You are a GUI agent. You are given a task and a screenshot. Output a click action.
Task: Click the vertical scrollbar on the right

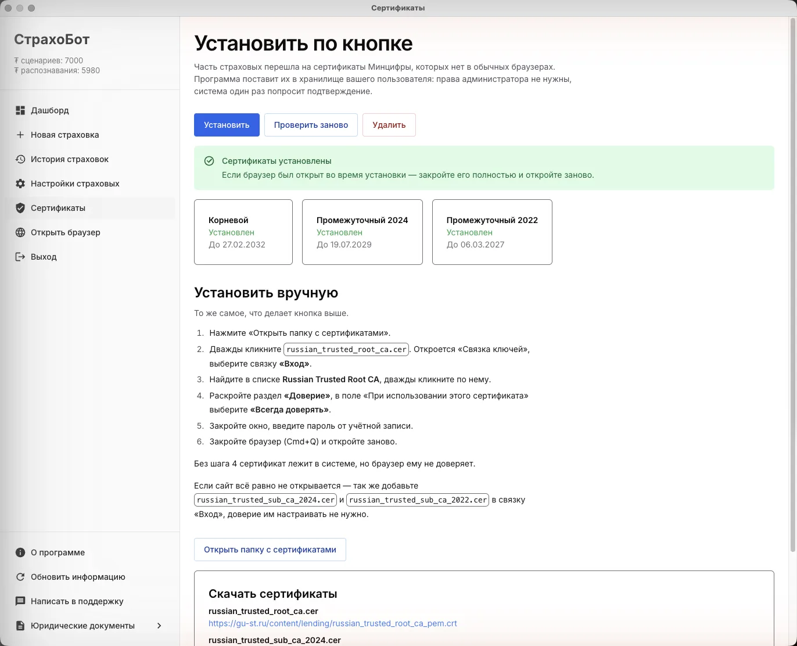(792, 285)
